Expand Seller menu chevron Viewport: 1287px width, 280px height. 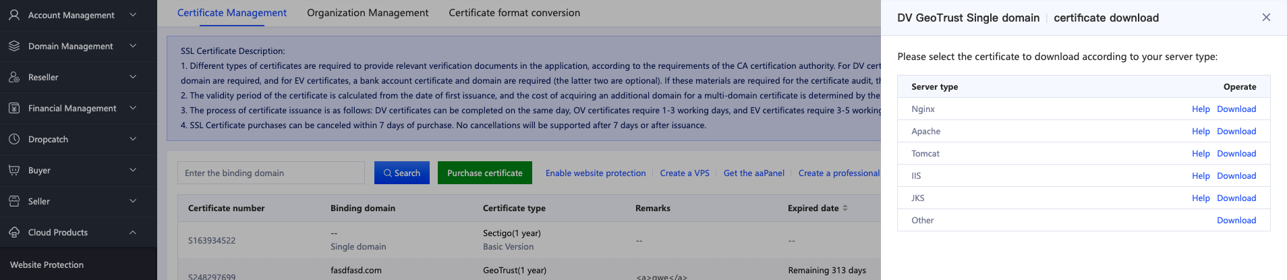[133, 201]
